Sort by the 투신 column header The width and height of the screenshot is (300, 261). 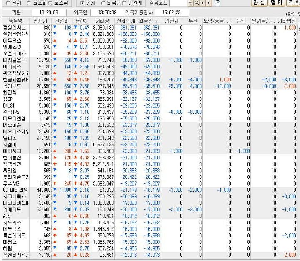tap(192, 21)
